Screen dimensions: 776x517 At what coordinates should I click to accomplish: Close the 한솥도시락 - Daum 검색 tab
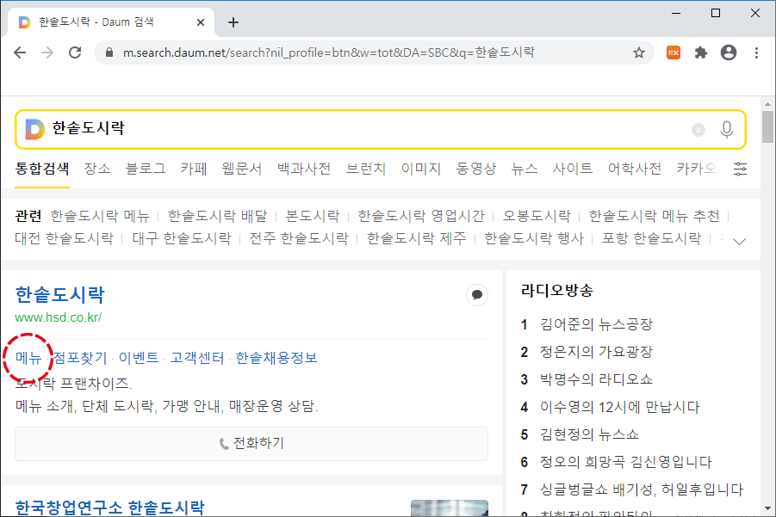click(x=201, y=22)
